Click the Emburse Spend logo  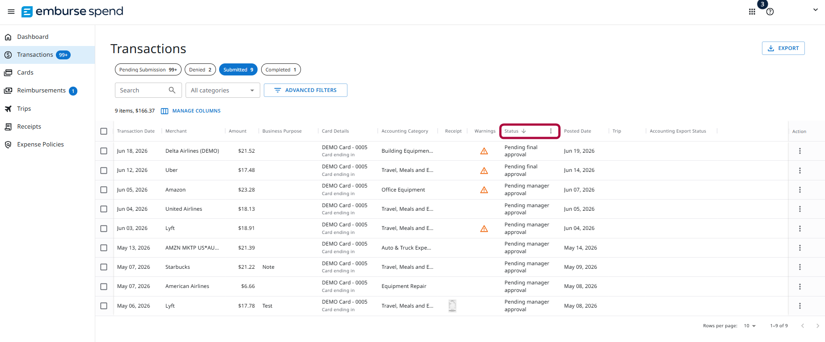(x=72, y=12)
